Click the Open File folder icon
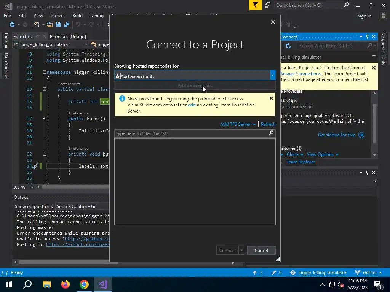 (x=50, y=25)
